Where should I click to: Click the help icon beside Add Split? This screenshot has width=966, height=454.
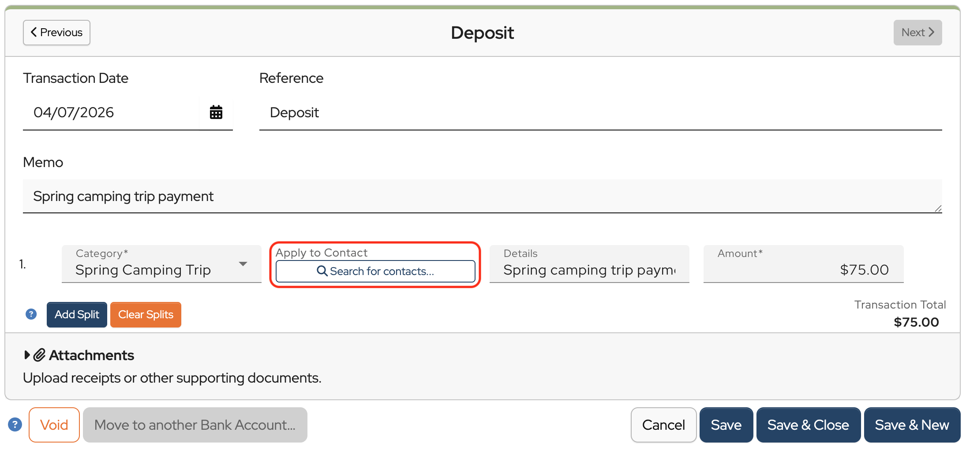pyautogui.click(x=31, y=314)
